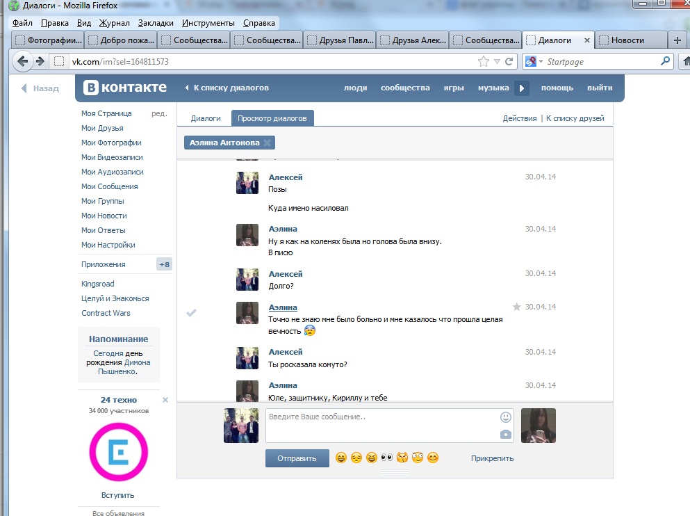Insert the flushed face emoji
This screenshot has width=690, height=516.
tap(418, 458)
